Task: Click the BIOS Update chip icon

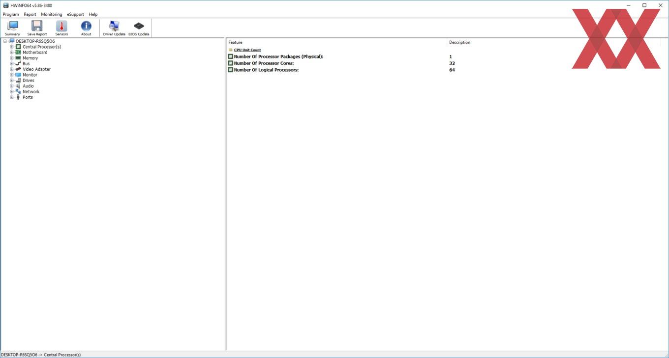Action: click(x=139, y=26)
